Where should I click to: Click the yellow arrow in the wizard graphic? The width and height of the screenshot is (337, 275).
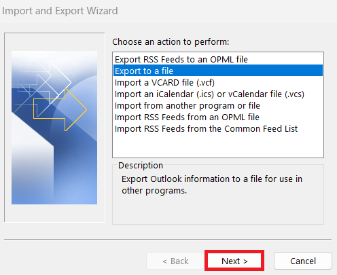coord(60,109)
